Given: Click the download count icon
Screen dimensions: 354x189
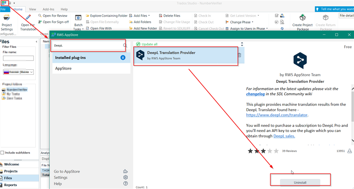Looking at the screenshot, I should tap(350, 151).
